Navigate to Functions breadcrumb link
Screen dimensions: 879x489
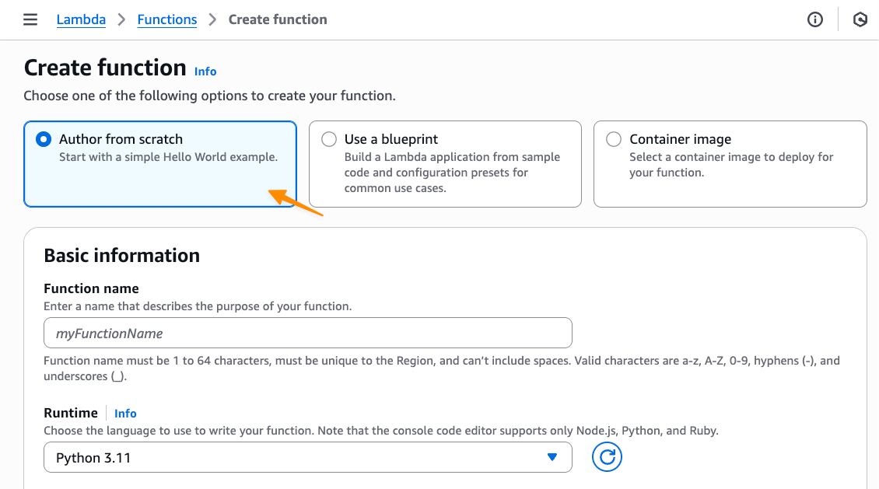(167, 20)
